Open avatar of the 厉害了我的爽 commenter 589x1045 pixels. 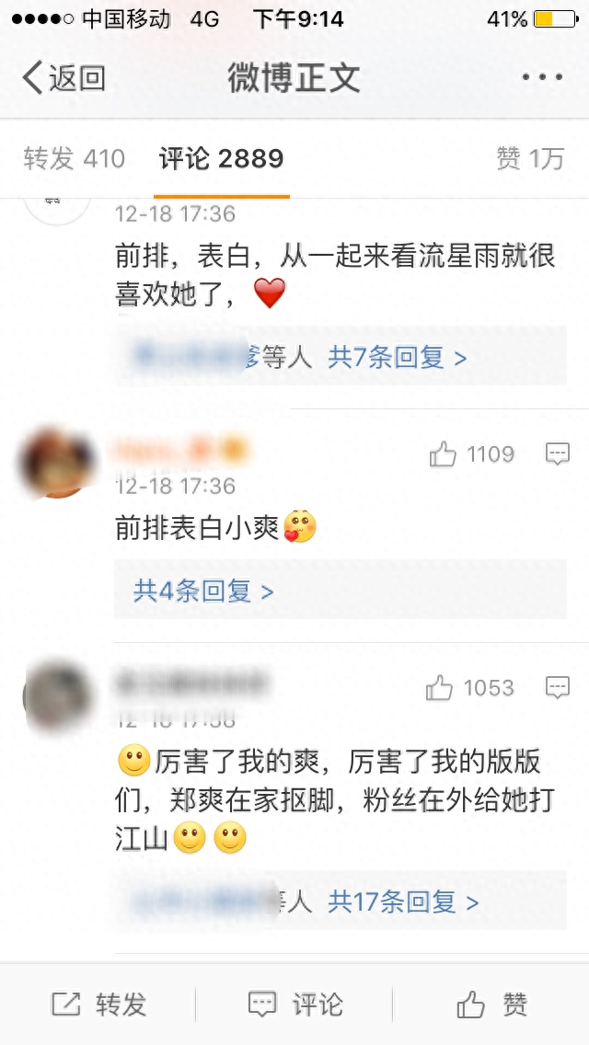pyautogui.click(x=57, y=695)
